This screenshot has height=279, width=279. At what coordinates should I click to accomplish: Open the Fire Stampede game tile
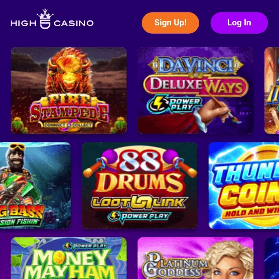[69, 90]
